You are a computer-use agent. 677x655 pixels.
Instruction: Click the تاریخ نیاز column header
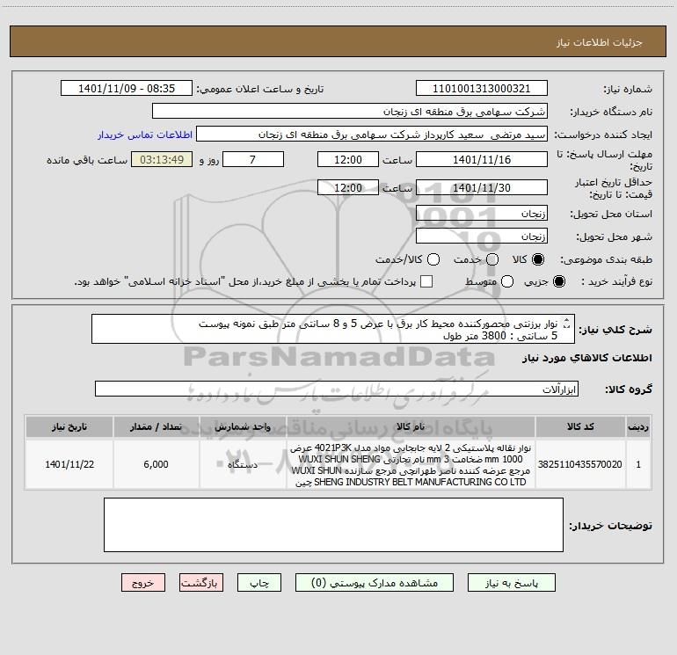pyautogui.click(x=69, y=426)
